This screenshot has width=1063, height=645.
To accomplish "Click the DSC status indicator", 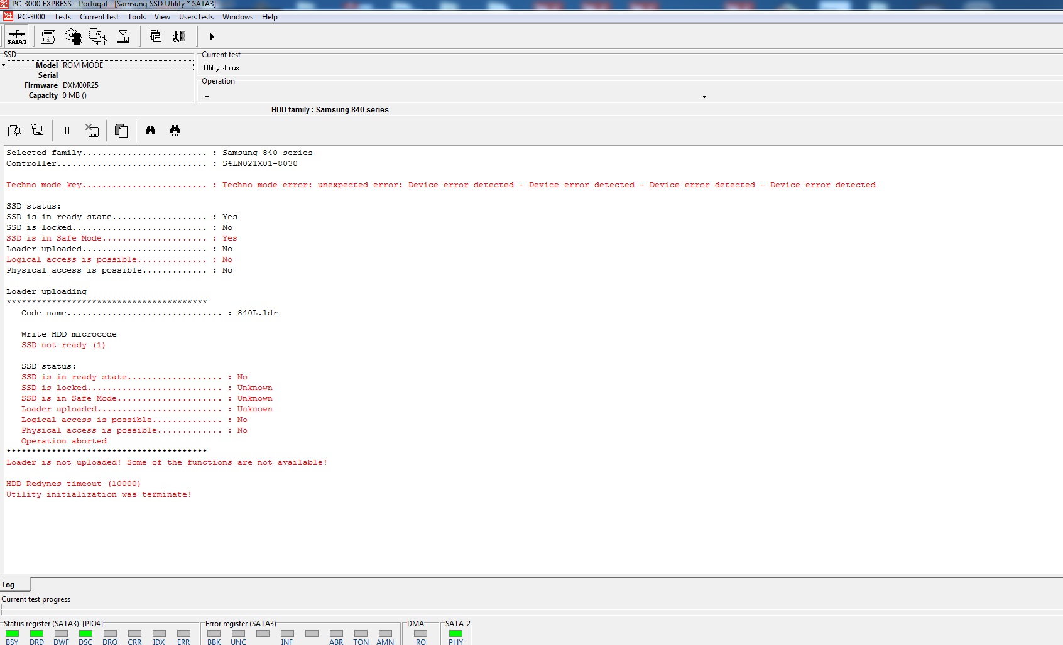I will coord(85,634).
